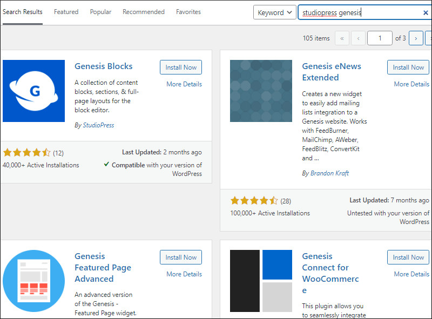432x319 pixels.
Task: Switch to the Recommended tab
Action: click(x=144, y=12)
